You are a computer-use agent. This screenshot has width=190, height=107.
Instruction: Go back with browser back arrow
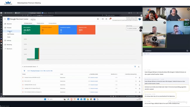pos(23,15)
